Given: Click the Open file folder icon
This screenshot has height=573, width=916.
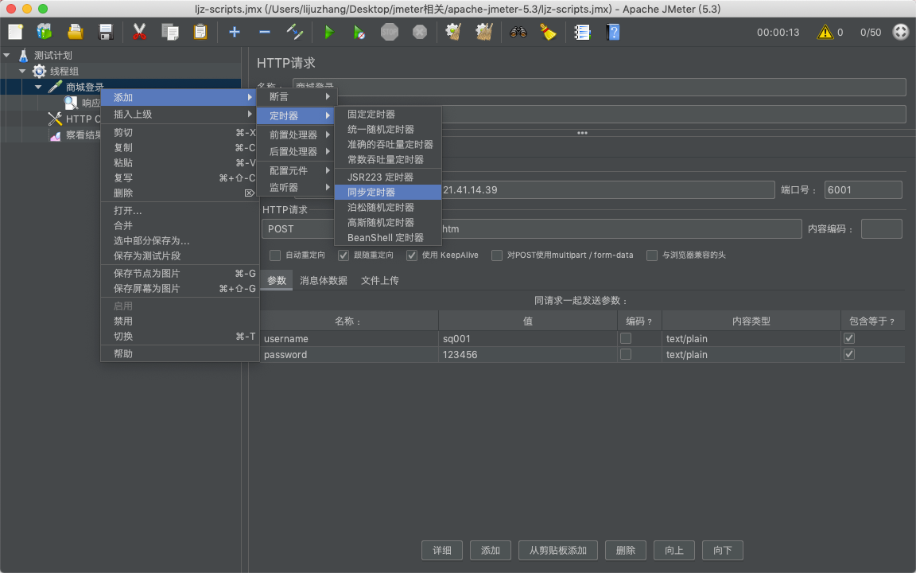Looking at the screenshot, I should point(76,32).
